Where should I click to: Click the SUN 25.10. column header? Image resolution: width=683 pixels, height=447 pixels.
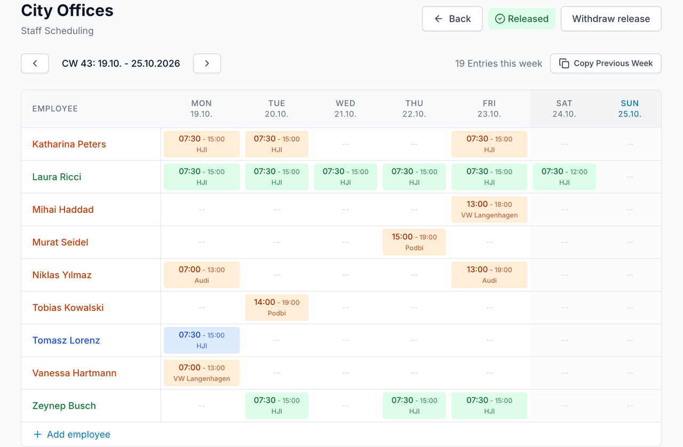(x=630, y=108)
